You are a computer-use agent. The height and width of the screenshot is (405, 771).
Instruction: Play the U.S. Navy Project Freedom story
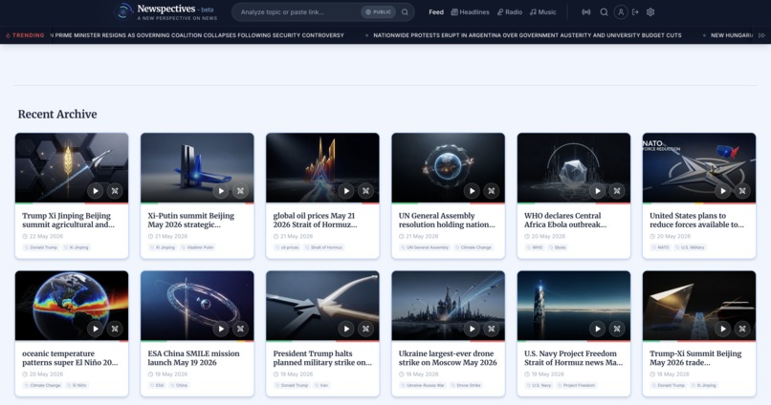coord(598,329)
